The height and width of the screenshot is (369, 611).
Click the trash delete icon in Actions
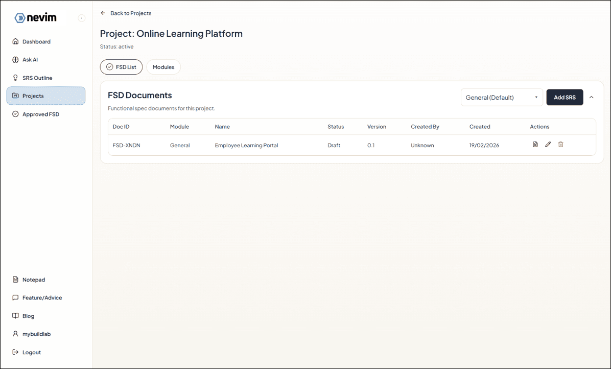[560, 145]
